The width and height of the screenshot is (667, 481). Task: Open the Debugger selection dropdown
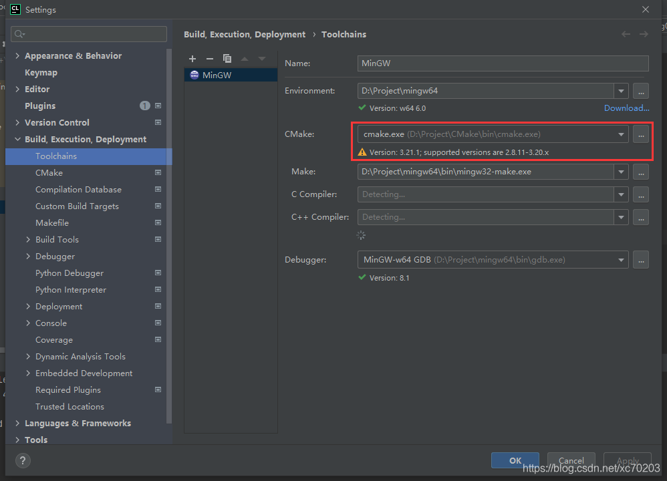(x=621, y=259)
